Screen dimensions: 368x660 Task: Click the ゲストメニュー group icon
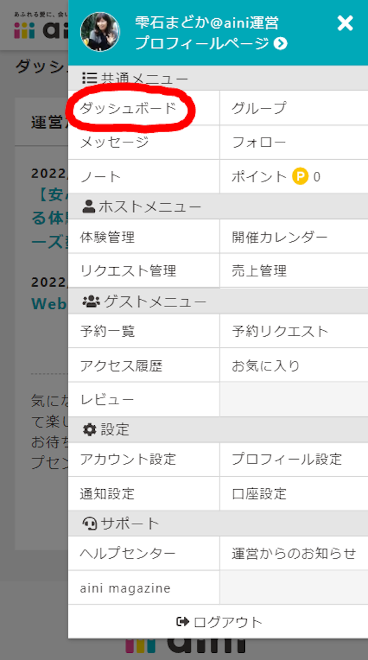pos(91,302)
